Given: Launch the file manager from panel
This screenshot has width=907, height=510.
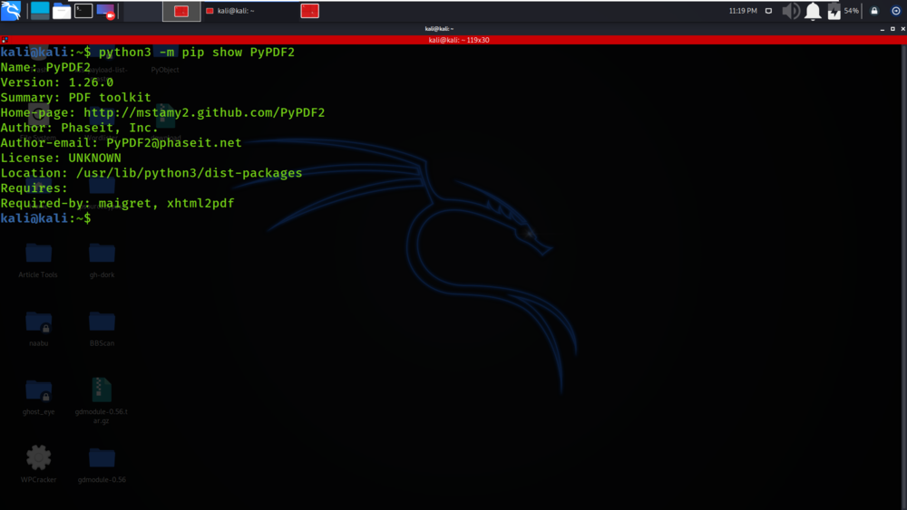Looking at the screenshot, I should tap(62, 11).
